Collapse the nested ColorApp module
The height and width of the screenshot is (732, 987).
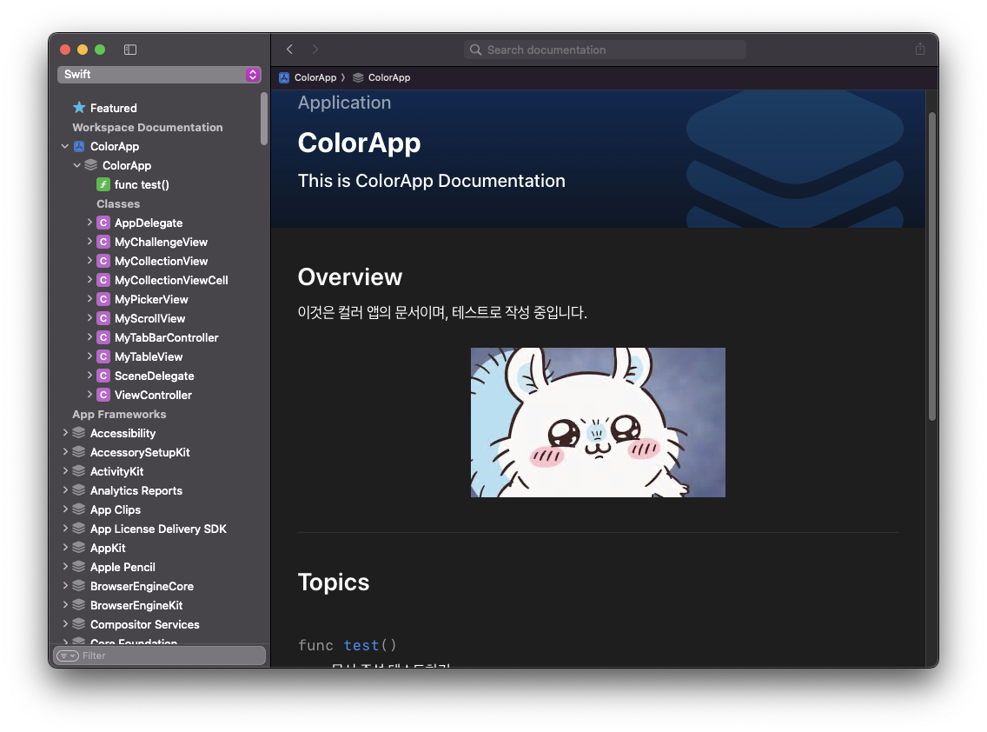(76, 165)
